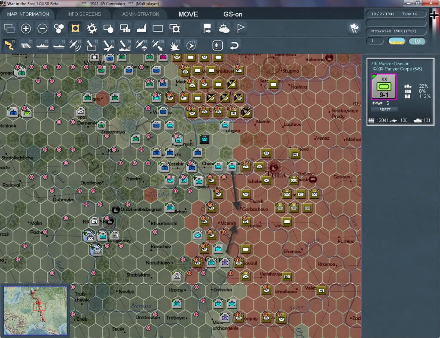The width and height of the screenshot is (440, 338).
Task: Select the F2 Rail mode icon
Action: pos(26,45)
